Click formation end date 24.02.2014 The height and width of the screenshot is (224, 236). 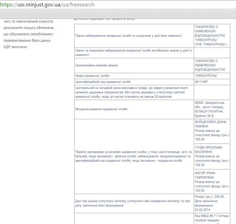point(202,210)
